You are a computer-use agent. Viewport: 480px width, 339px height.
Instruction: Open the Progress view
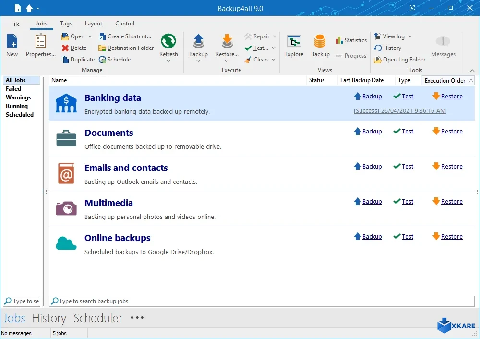[x=351, y=56]
